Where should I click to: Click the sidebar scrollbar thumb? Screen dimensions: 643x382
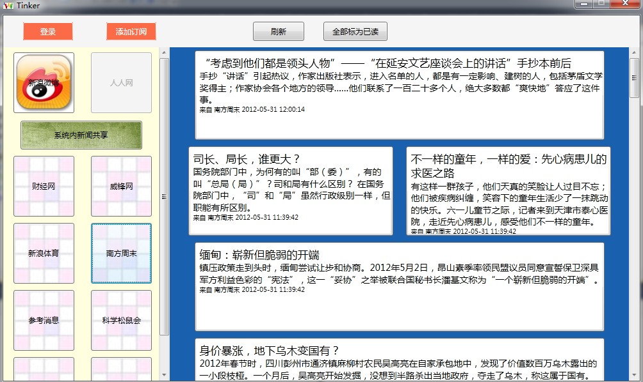[164, 196]
